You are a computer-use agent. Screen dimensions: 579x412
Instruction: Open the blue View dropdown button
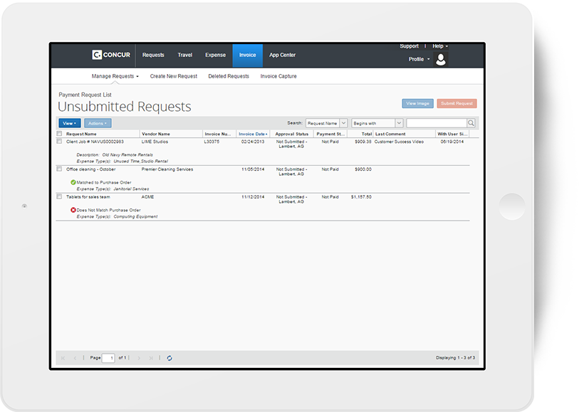[x=69, y=123]
